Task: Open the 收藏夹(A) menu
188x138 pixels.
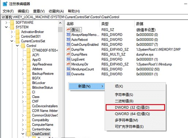Action: [56, 11]
